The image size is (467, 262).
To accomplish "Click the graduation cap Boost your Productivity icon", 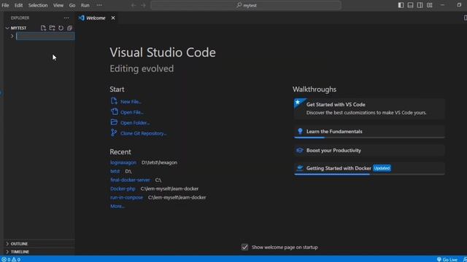I will pyautogui.click(x=300, y=151).
